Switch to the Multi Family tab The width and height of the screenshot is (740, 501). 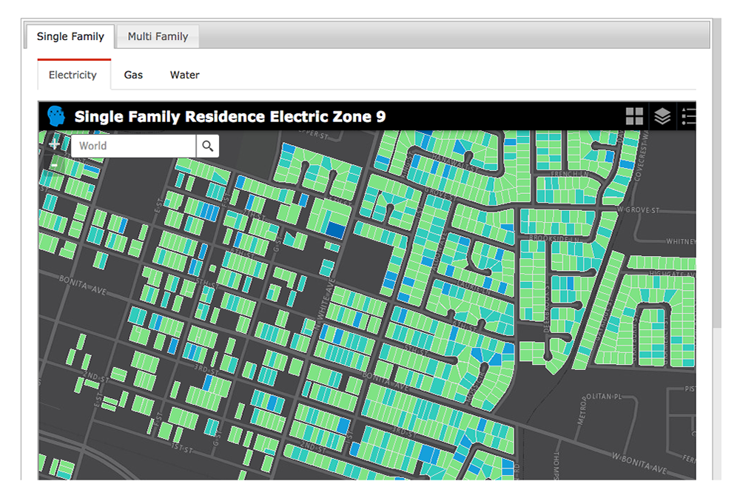tap(158, 36)
